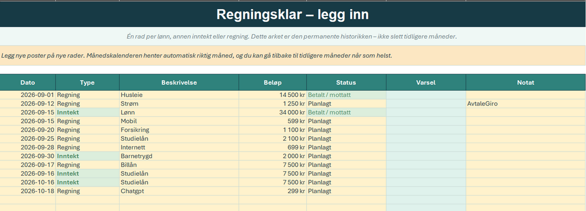Select the Beløp column header

[273, 83]
